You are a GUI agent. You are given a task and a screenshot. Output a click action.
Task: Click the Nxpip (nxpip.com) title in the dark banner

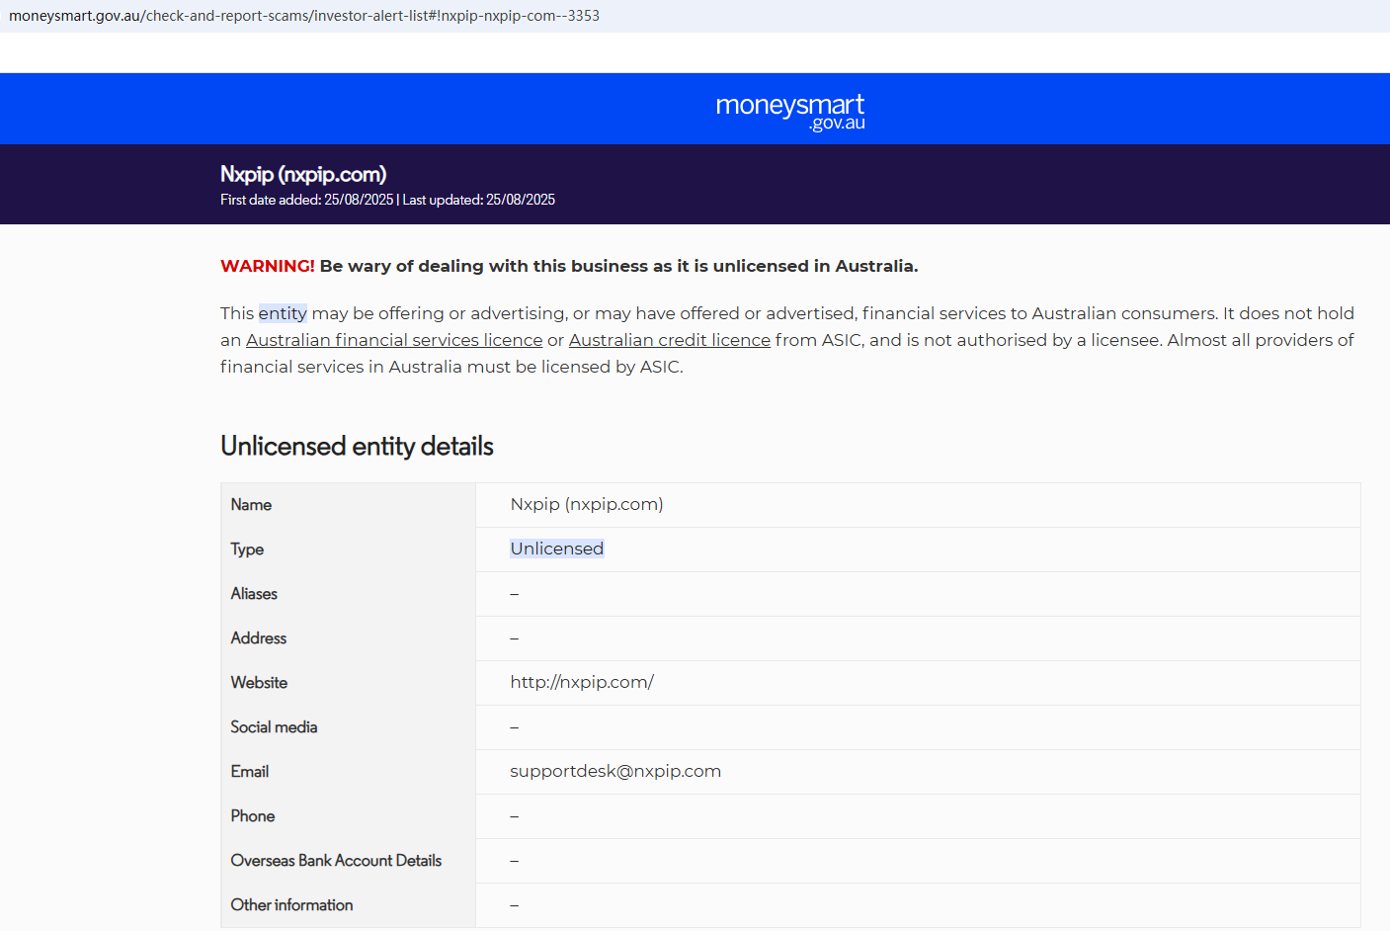(x=303, y=174)
